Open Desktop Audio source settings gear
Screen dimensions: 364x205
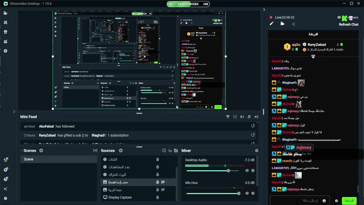point(253,171)
